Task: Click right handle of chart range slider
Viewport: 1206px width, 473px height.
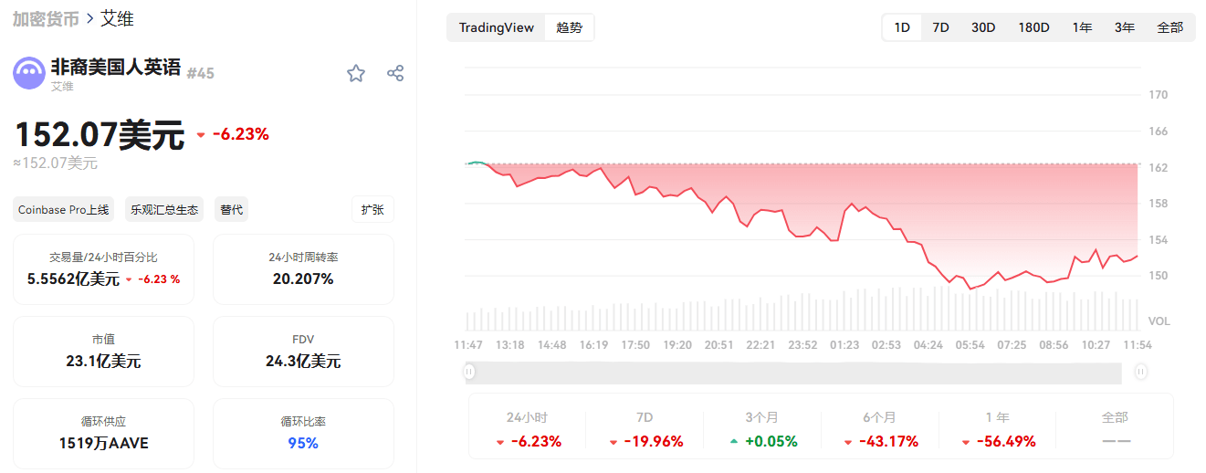Action: [x=1141, y=372]
